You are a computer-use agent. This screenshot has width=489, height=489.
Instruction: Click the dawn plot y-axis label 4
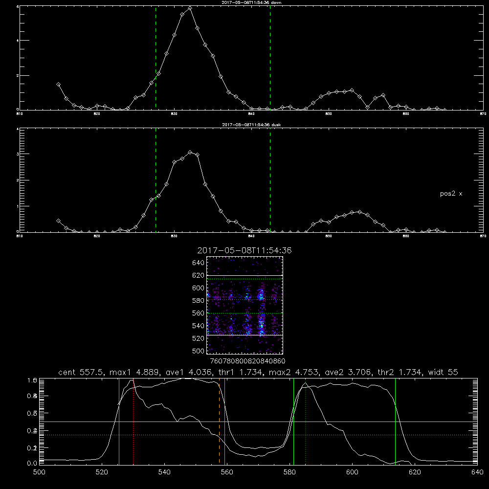click(x=18, y=40)
